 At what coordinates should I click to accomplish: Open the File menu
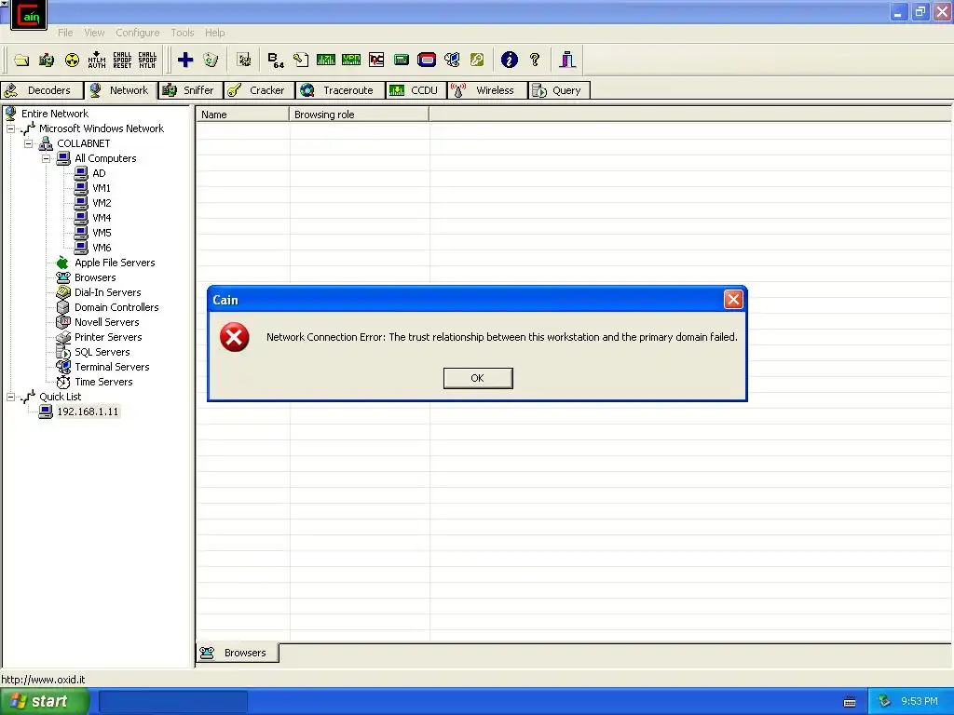click(x=65, y=33)
